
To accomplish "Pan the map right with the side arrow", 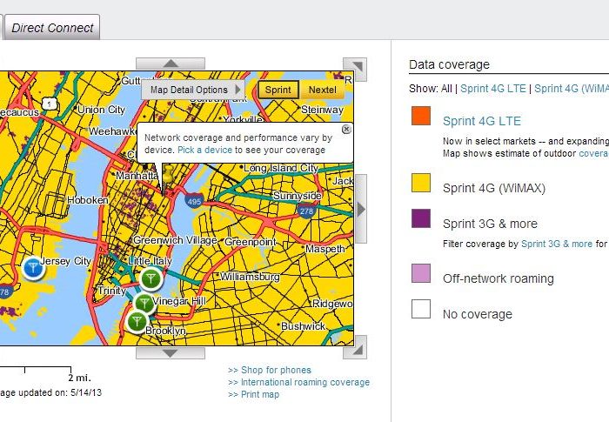I will [x=361, y=209].
